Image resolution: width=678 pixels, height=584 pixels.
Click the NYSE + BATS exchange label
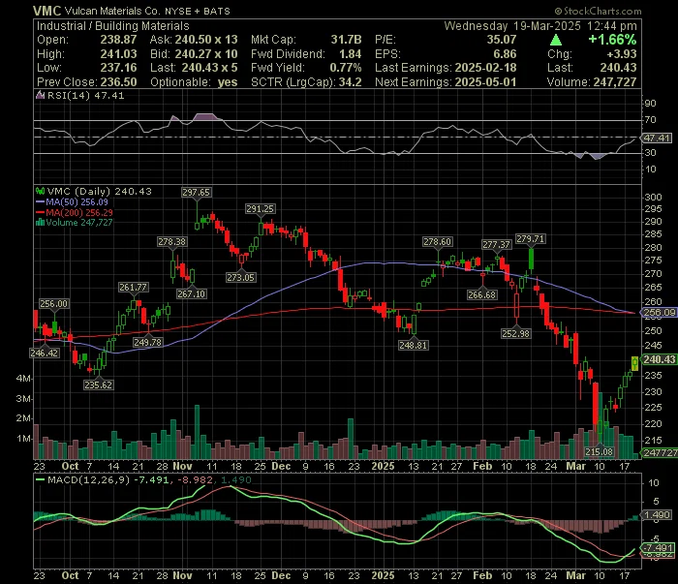tap(198, 12)
